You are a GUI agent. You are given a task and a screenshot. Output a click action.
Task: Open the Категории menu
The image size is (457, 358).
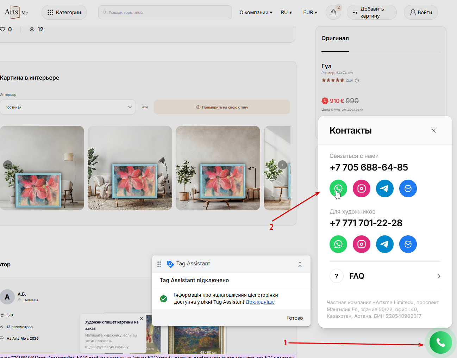[x=64, y=12]
